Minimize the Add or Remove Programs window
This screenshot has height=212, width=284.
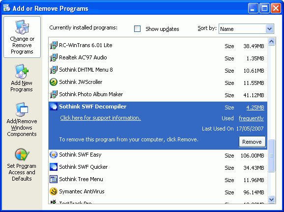click(253, 8)
